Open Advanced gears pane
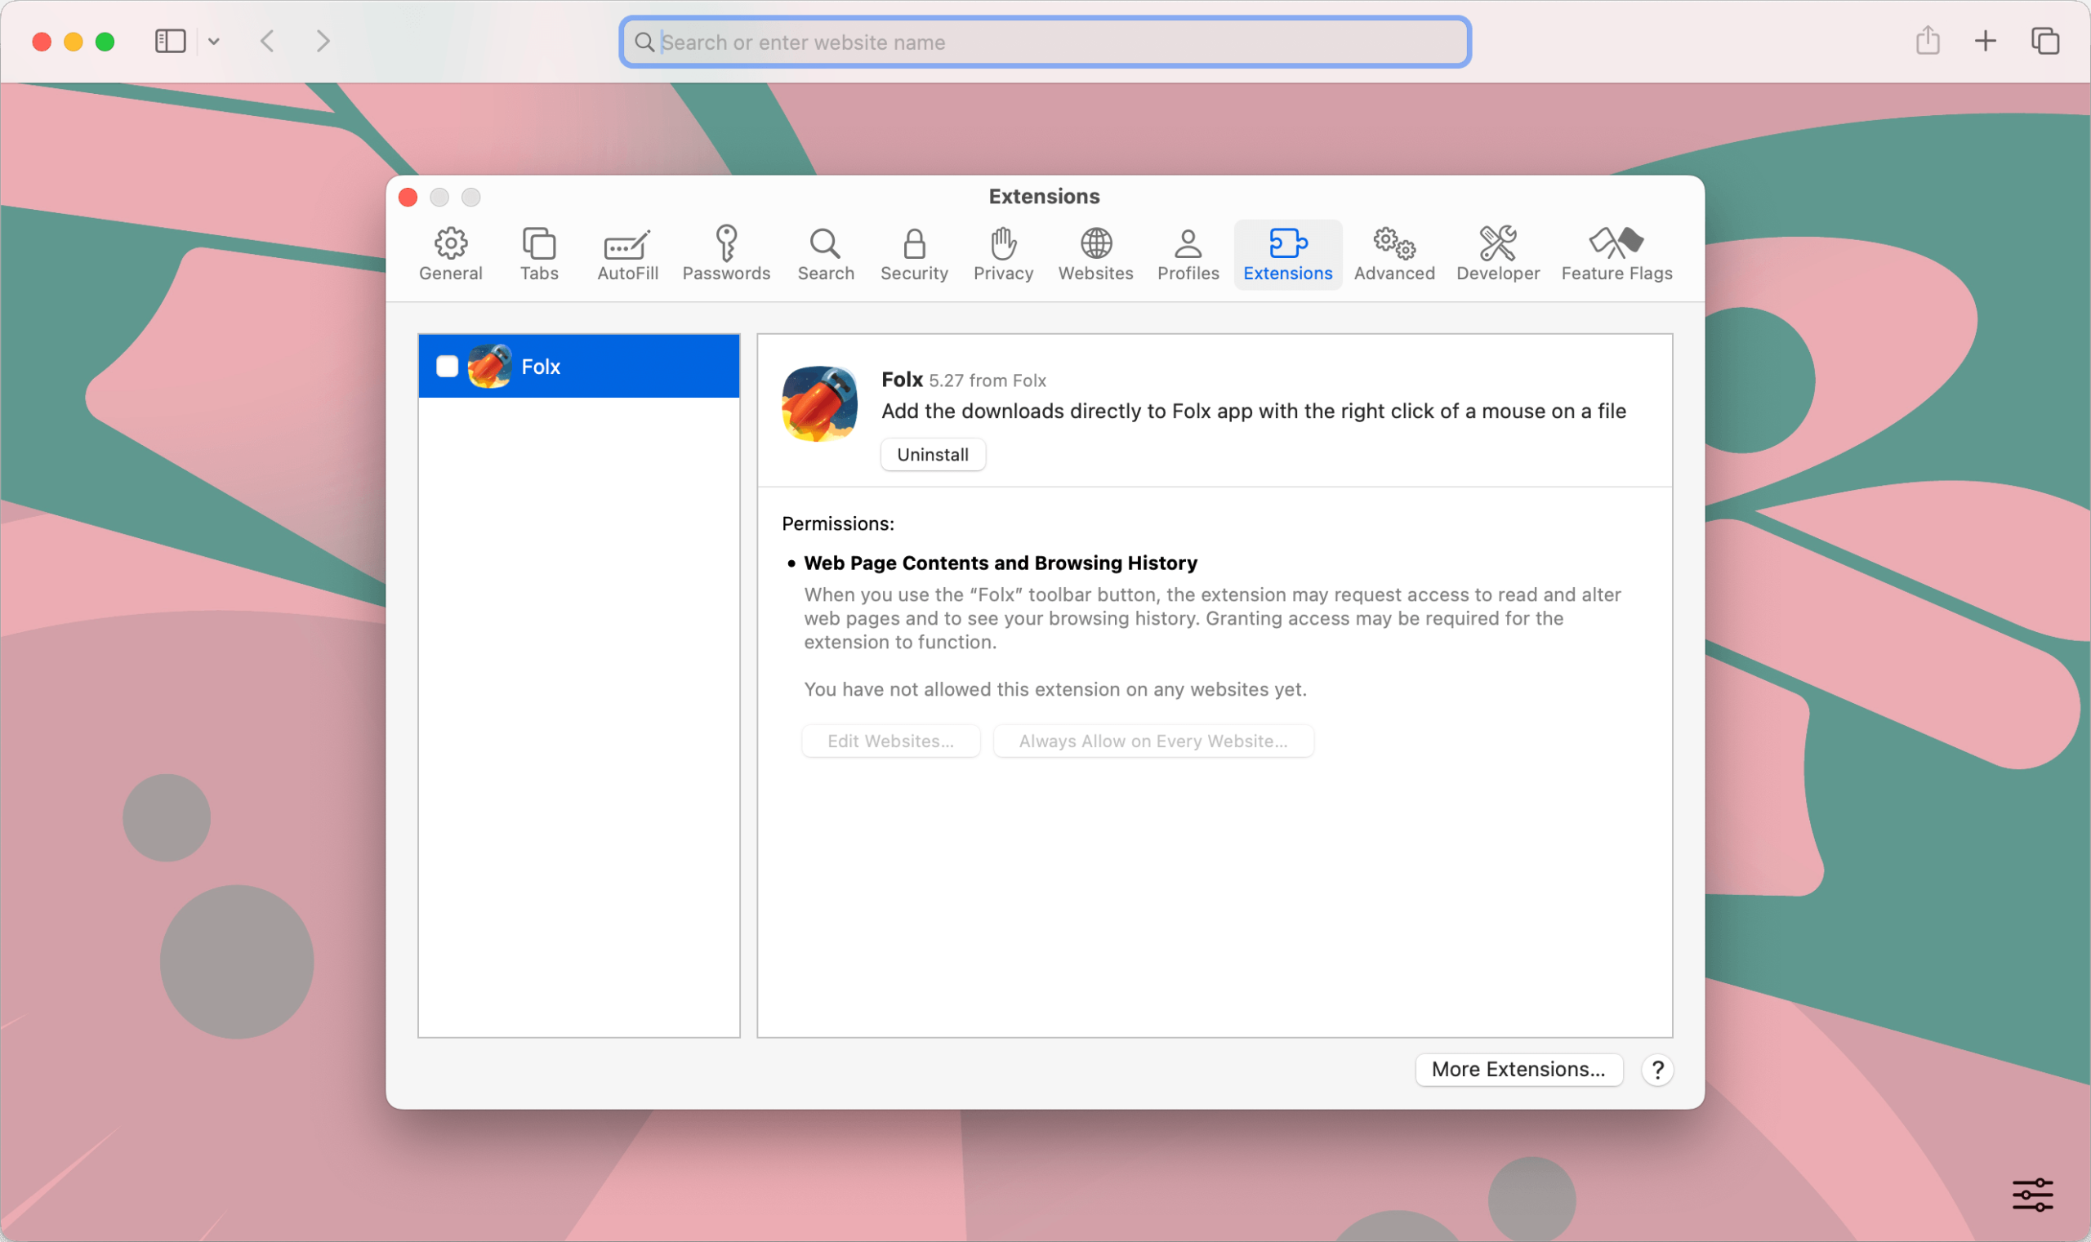The height and width of the screenshot is (1242, 2091). click(x=1393, y=255)
